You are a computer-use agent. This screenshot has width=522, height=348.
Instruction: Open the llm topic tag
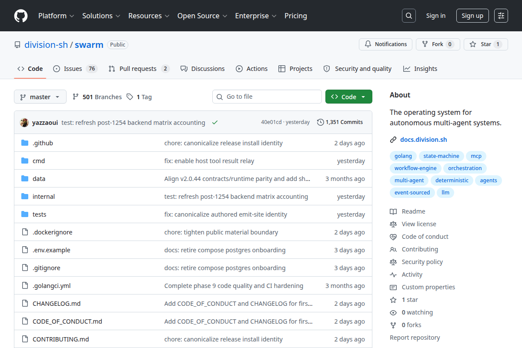tap(445, 193)
